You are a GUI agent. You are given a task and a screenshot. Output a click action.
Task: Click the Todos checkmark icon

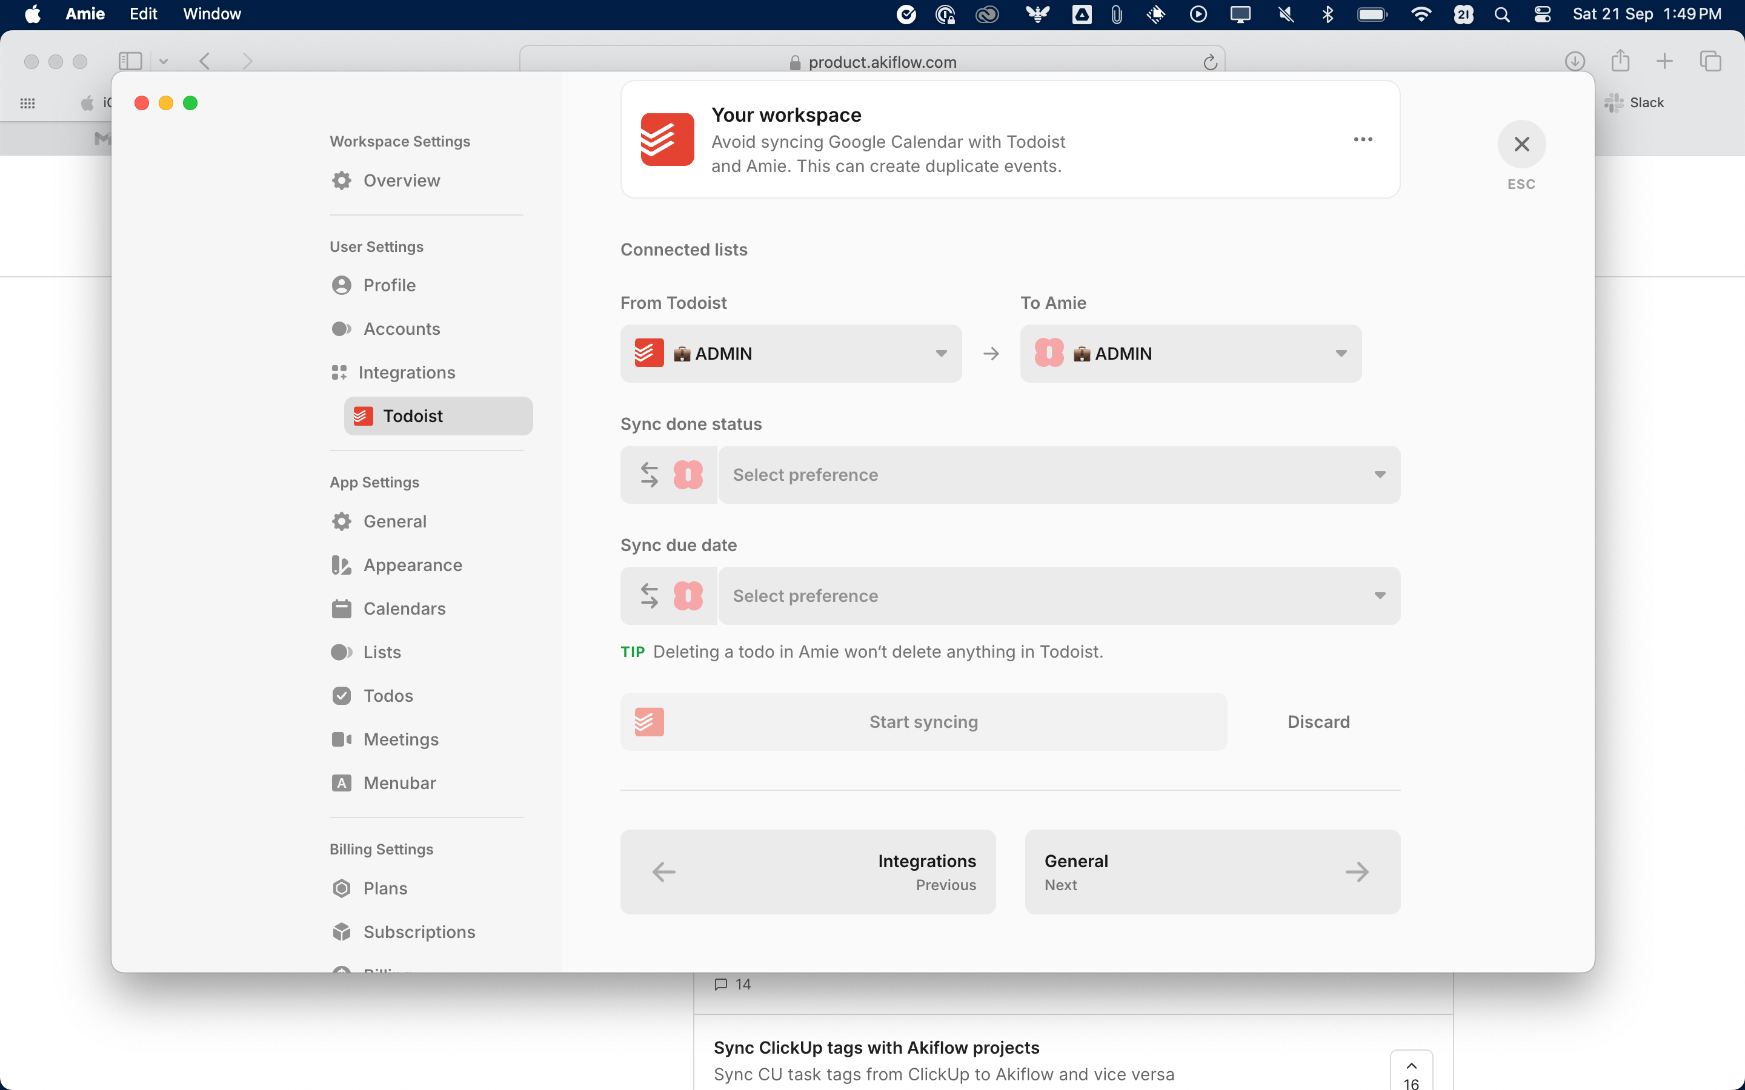click(x=342, y=696)
